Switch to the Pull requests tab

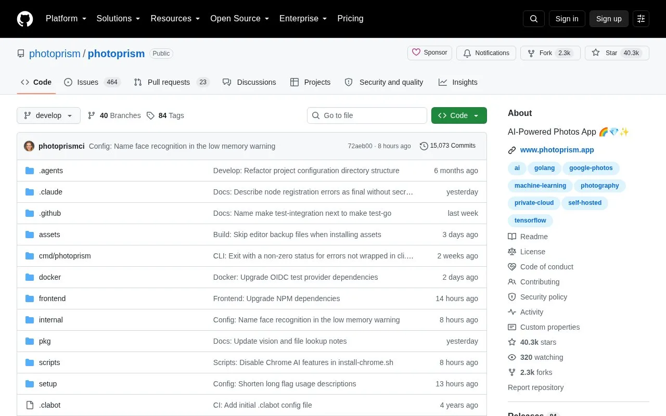pyautogui.click(x=171, y=82)
